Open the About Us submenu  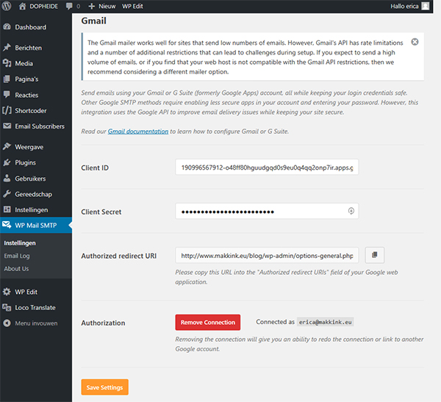pos(16,269)
